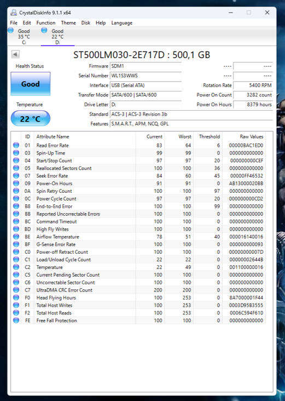
Task: Click the status orb for Read Error Rate
Action: [16, 145]
